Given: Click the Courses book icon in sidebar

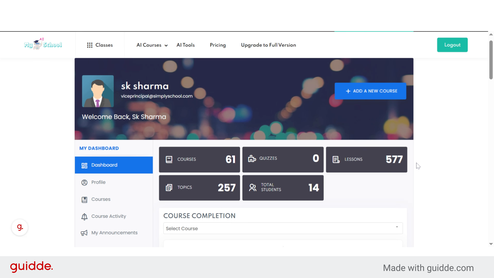Looking at the screenshot, I should click(x=84, y=199).
